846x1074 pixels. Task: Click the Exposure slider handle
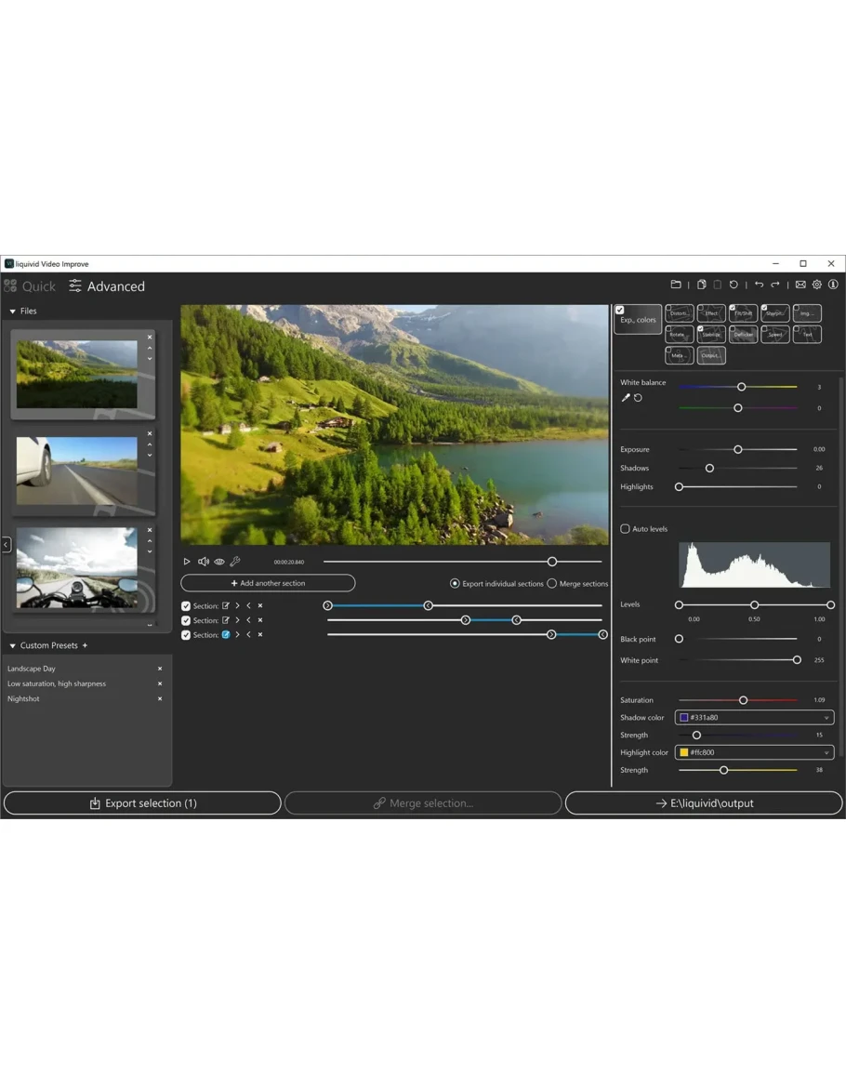[x=738, y=449]
